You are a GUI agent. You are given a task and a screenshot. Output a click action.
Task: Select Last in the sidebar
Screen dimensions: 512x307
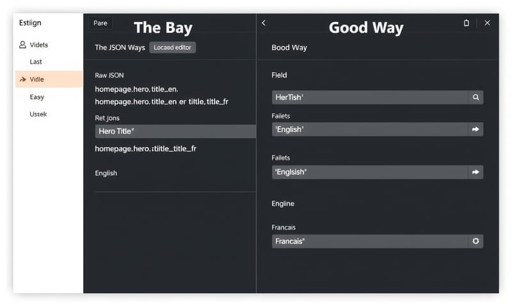point(36,61)
